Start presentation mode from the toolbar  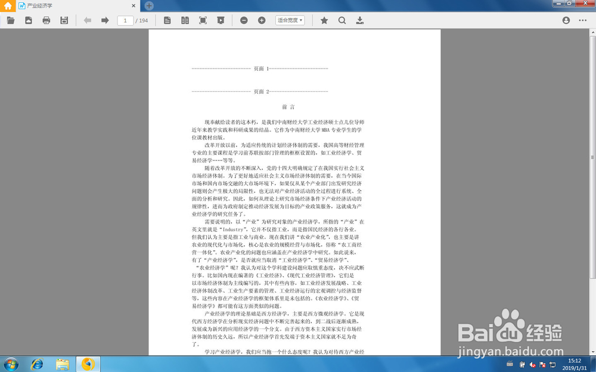221,20
